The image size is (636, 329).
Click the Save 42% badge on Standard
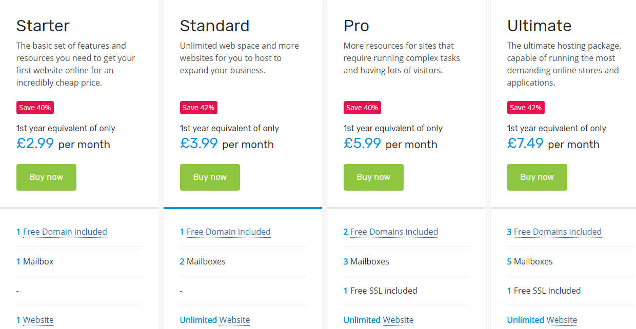pyautogui.click(x=198, y=108)
